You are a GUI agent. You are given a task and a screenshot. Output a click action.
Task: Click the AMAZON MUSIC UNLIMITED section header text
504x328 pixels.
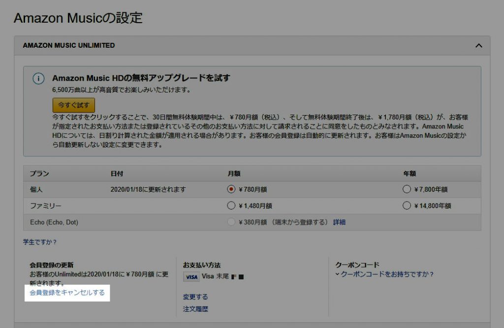pyautogui.click(x=69, y=45)
